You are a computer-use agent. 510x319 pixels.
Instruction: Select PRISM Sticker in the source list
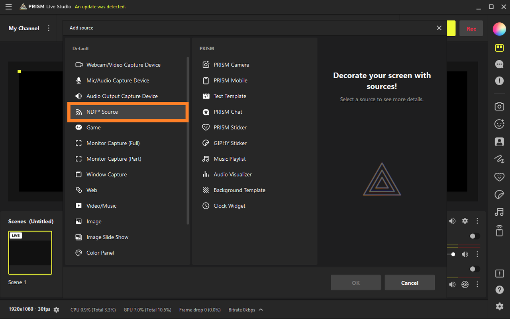(x=255, y=128)
